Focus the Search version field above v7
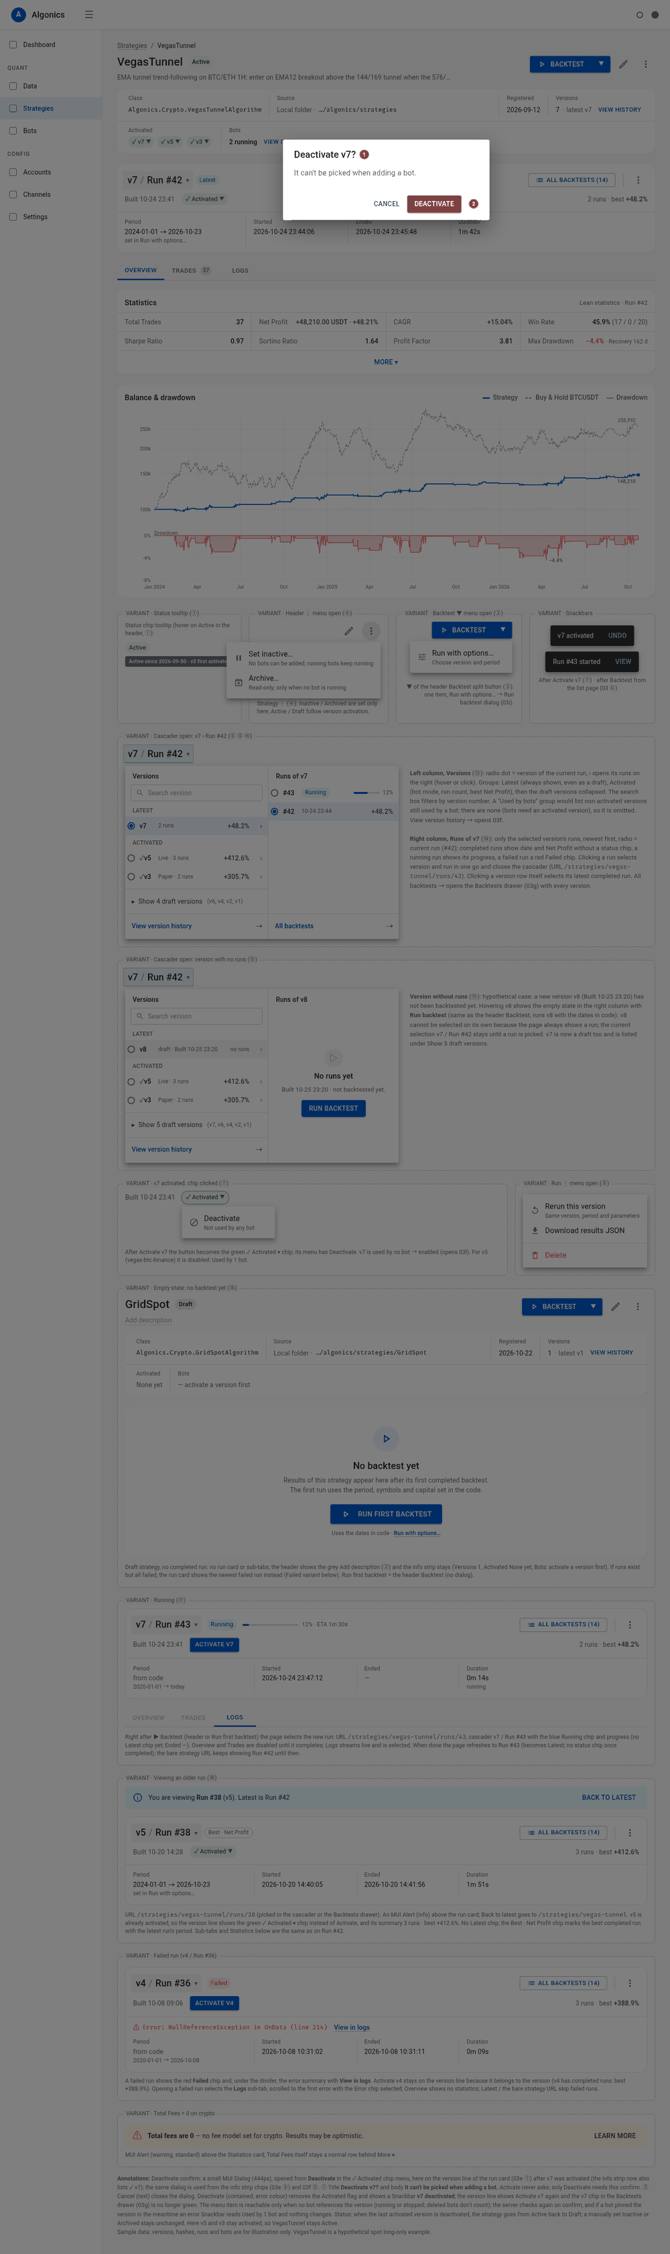Image resolution: width=670 pixels, height=2254 pixels. pos(196,793)
